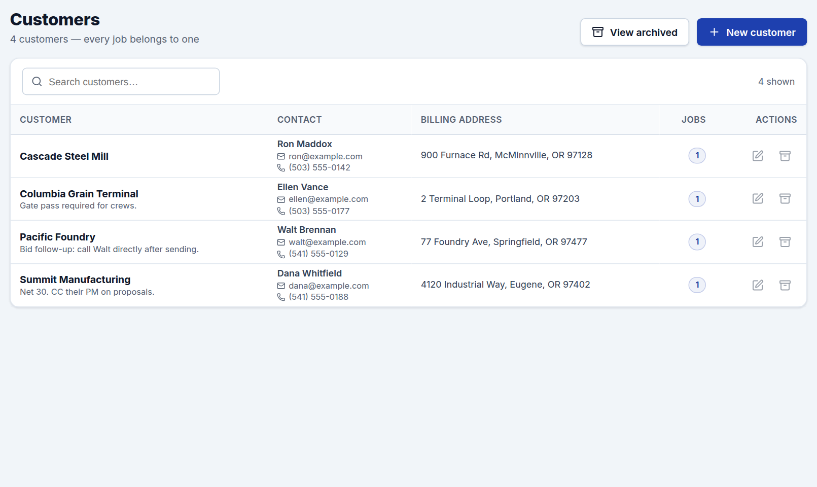Edit the Summit Manufacturing customer

pyautogui.click(x=758, y=285)
